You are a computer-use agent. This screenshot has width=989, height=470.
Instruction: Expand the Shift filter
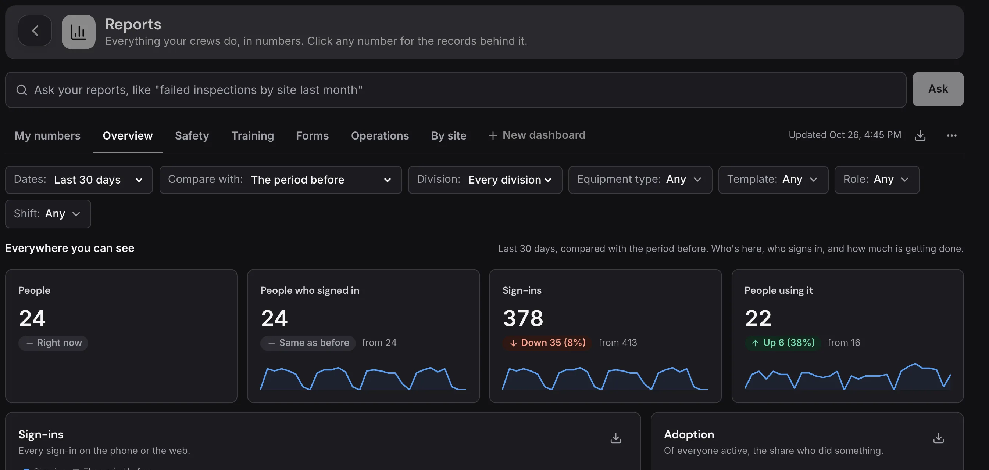pyautogui.click(x=48, y=214)
